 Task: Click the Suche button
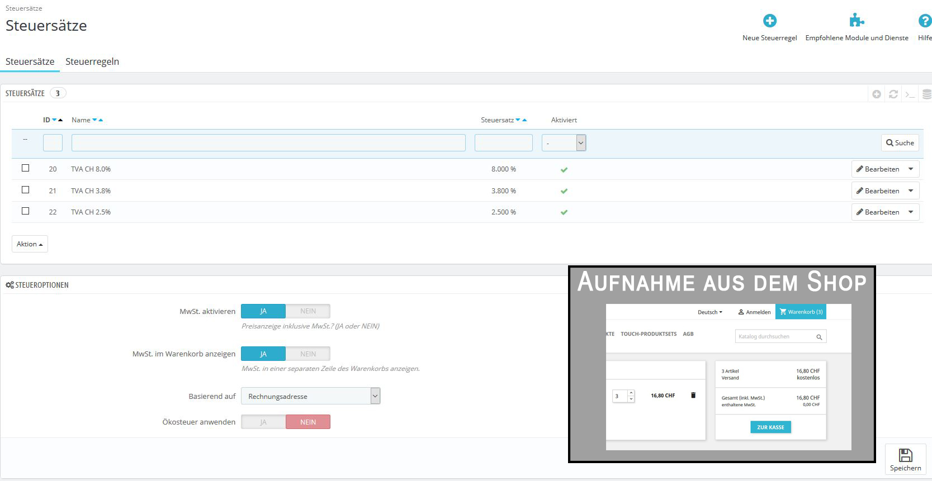pos(900,143)
